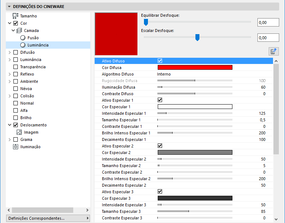This screenshot has height=223, width=285.
Task: Open the gray Cor Especular 2 swatch
Action: 195,153
